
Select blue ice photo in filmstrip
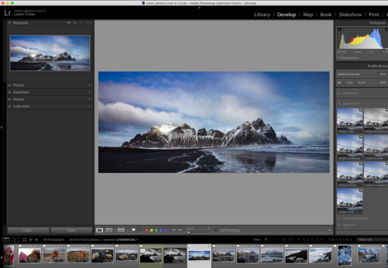345,255
